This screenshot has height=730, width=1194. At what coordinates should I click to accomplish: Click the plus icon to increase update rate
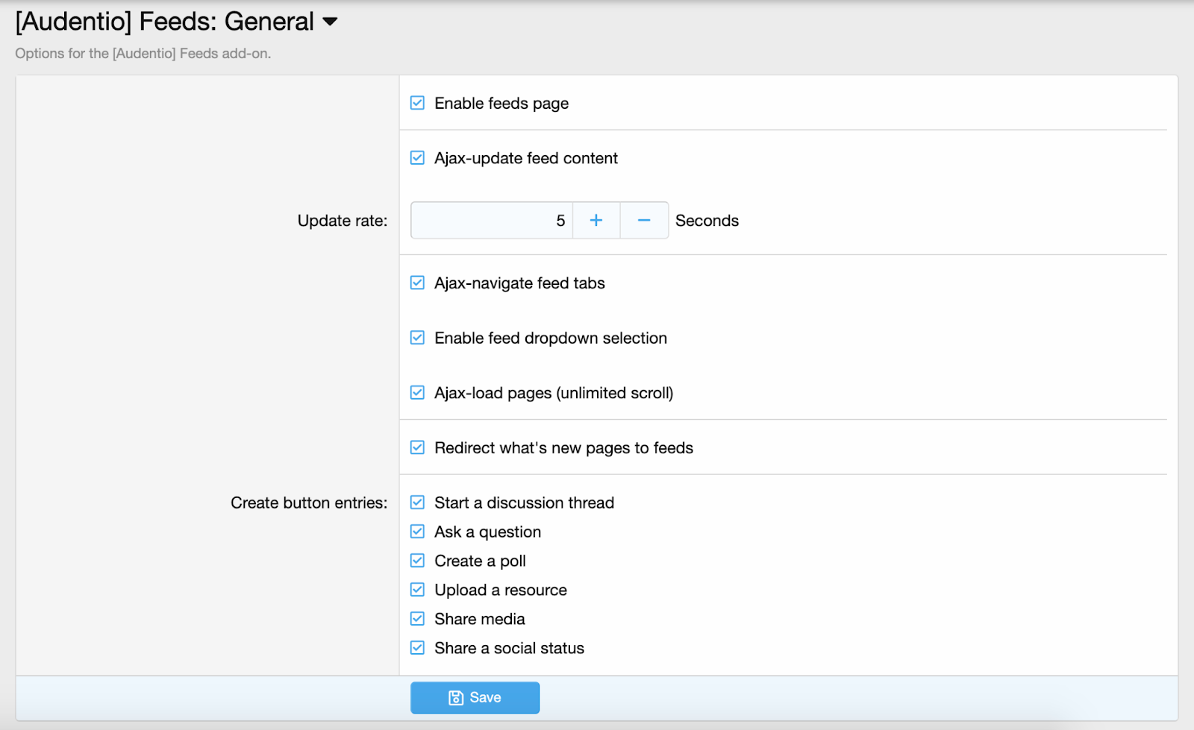point(596,221)
